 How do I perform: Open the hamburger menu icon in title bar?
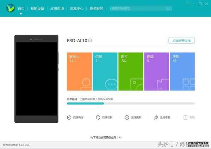point(187,4)
